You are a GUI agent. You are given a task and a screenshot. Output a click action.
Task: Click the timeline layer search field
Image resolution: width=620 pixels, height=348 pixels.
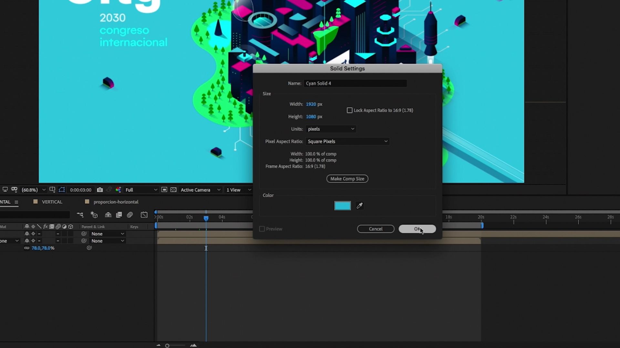[x=35, y=215]
